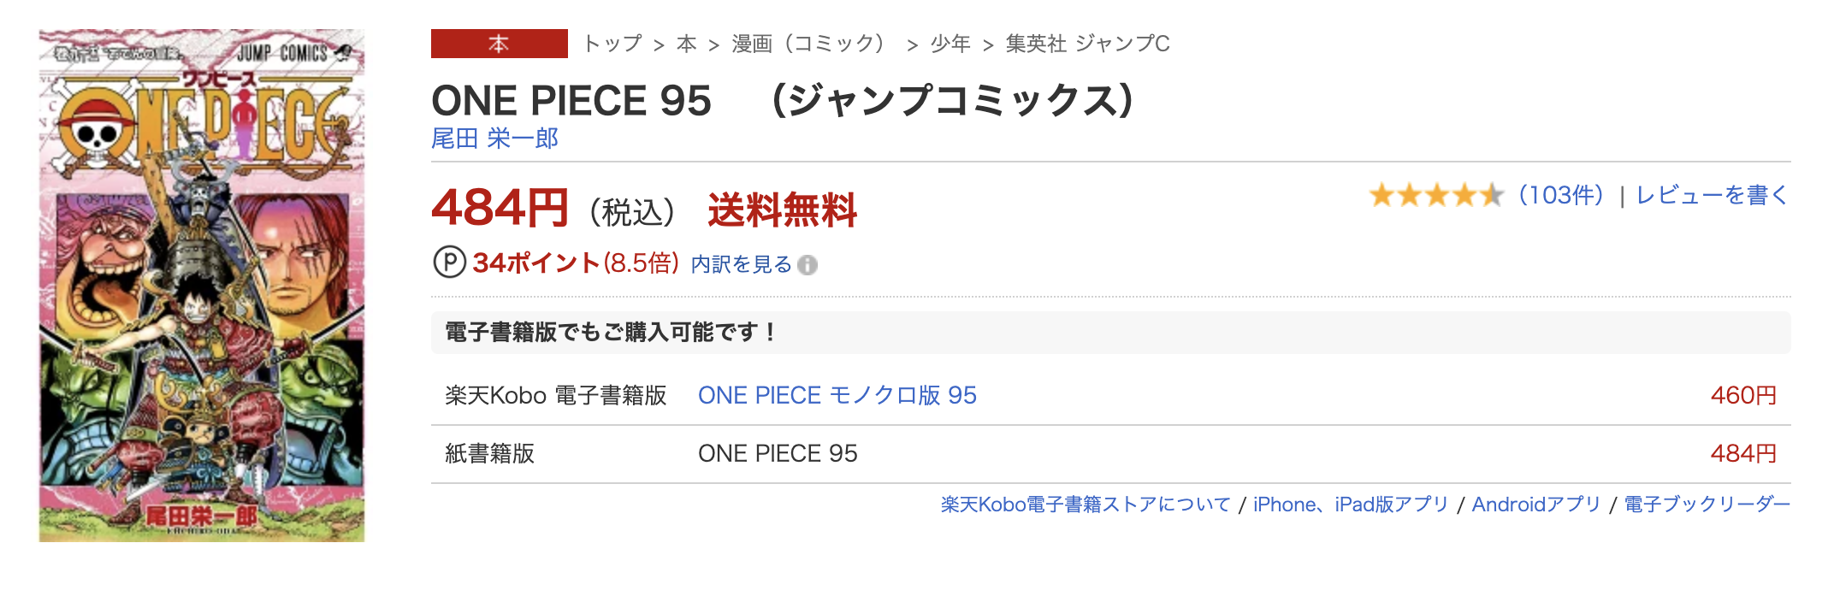The image size is (1834, 602).
Task: Open the 電子ブックリーダー link
Action: [x=1707, y=505]
